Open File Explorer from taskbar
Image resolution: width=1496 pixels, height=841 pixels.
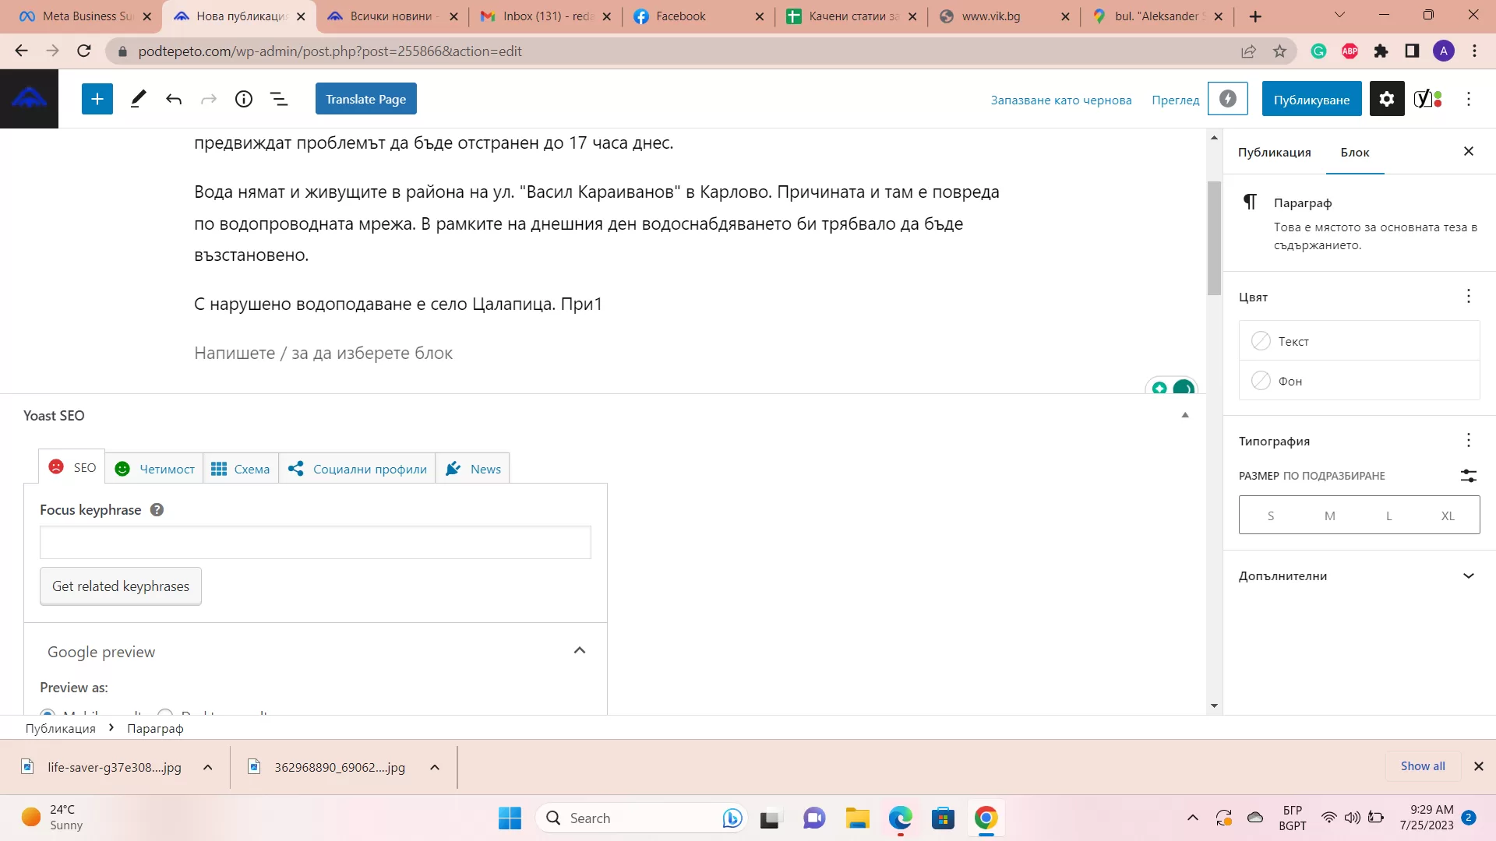pyautogui.click(x=857, y=818)
